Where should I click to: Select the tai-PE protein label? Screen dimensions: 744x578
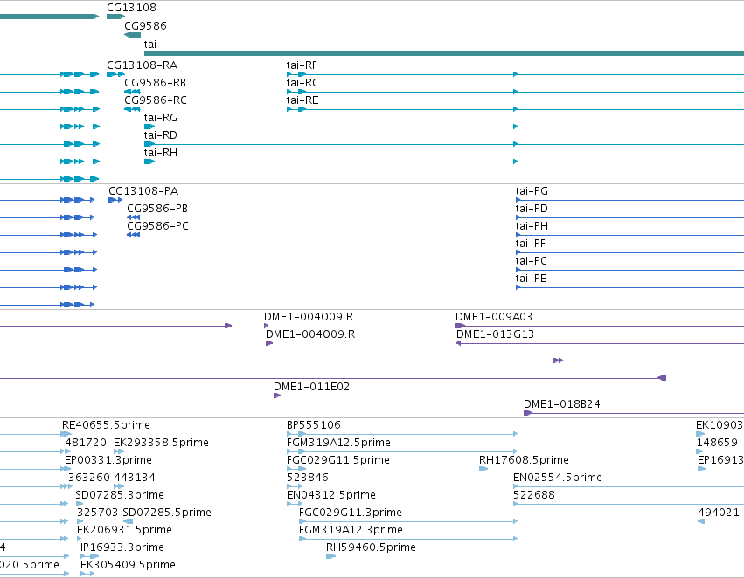[x=531, y=279]
